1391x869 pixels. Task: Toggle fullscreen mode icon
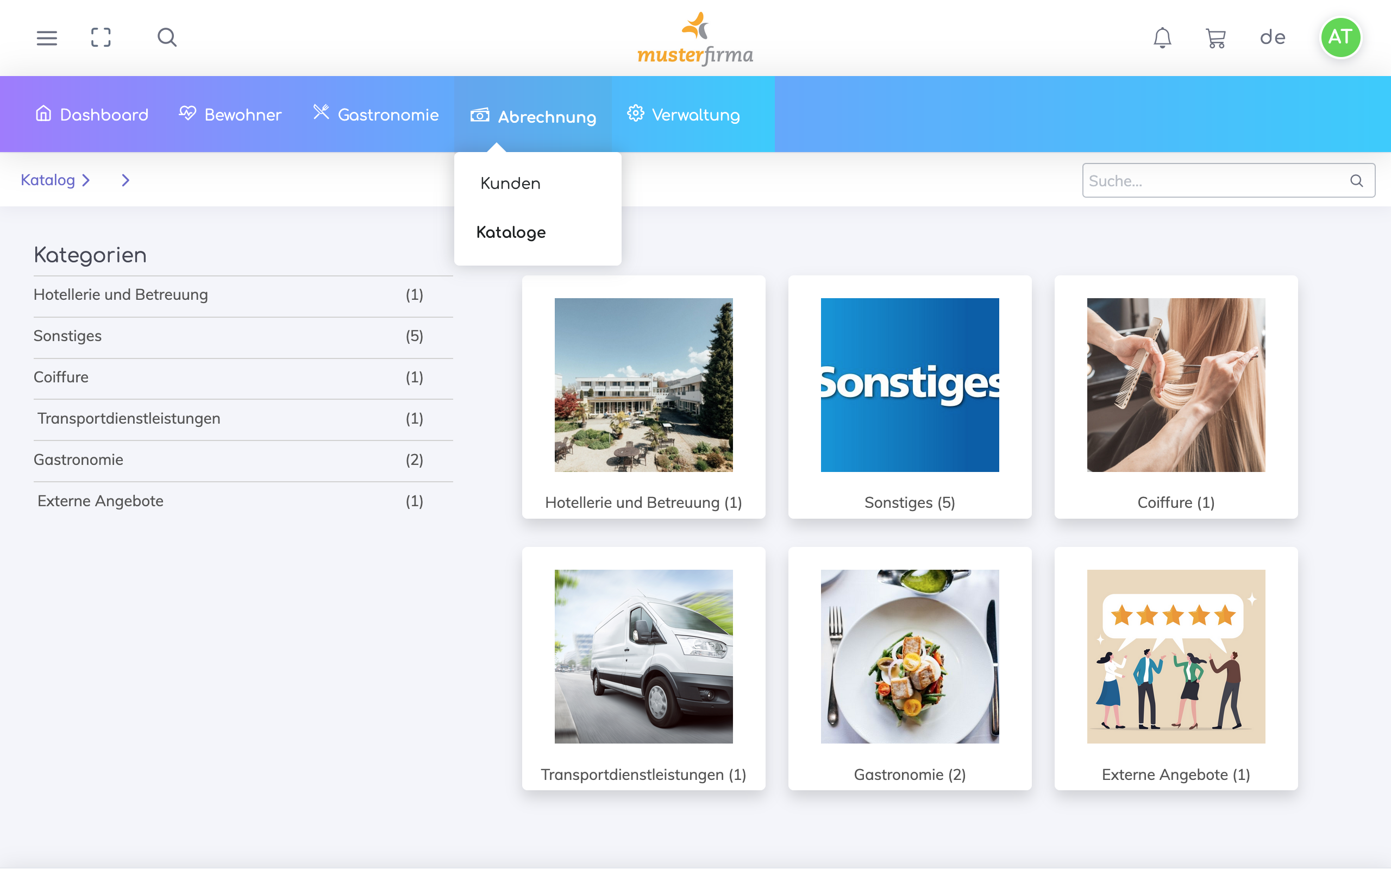(x=101, y=38)
